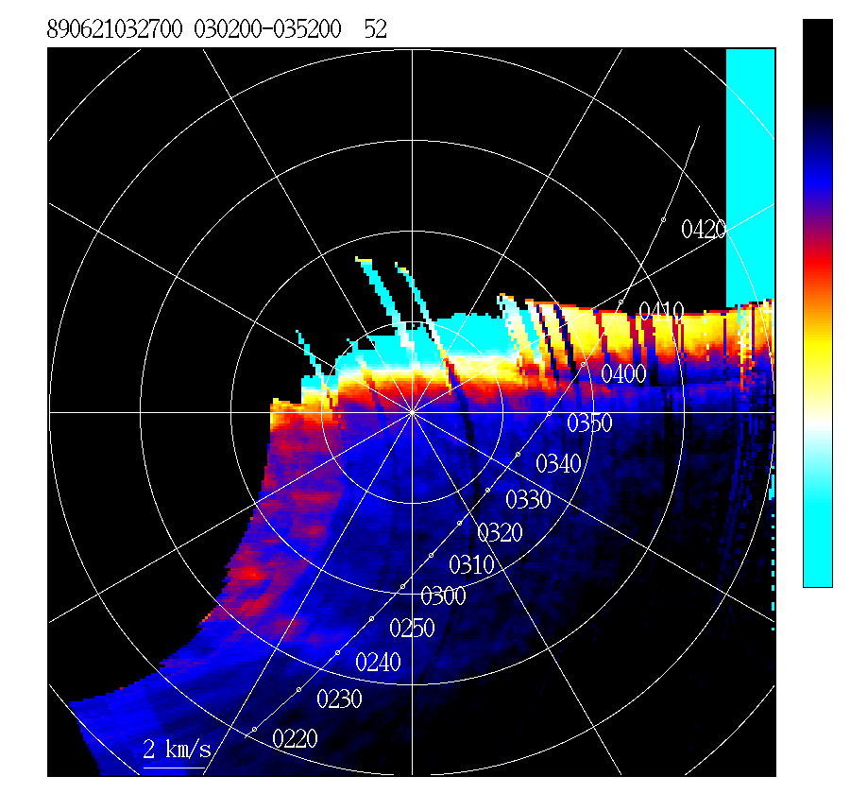Click the 0410 time label
850x794 pixels.
pos(661,312)
